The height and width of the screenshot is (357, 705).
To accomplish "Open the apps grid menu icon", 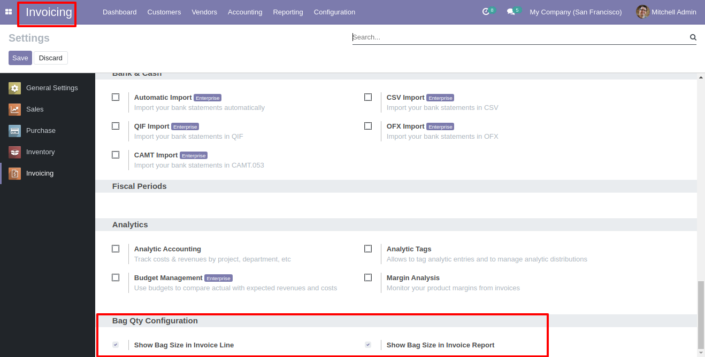I will [x=9, y=12].
